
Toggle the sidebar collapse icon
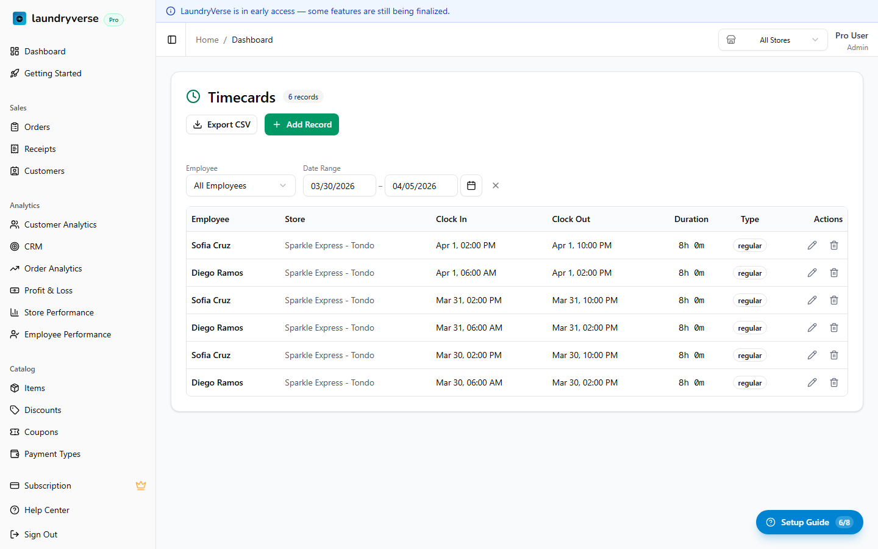(x=172, y=40)
